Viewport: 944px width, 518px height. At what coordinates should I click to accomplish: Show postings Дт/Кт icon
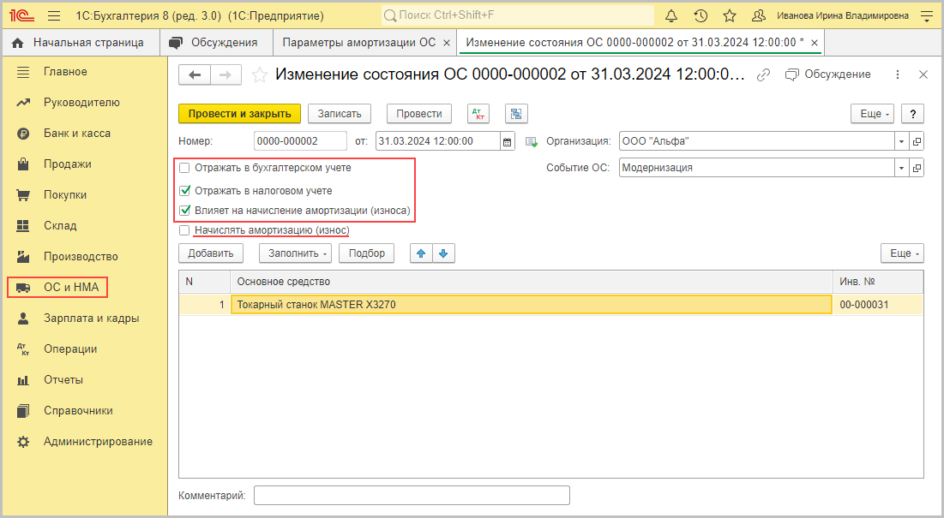(x=478, y=114)
